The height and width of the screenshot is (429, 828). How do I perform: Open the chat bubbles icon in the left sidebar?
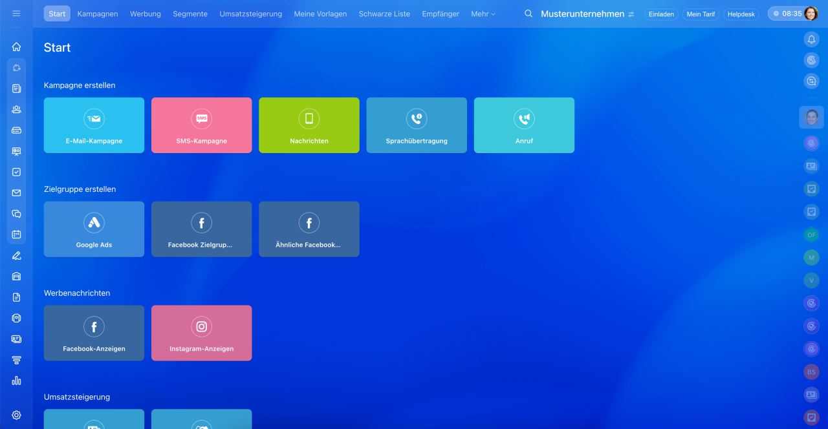[16, 213]
